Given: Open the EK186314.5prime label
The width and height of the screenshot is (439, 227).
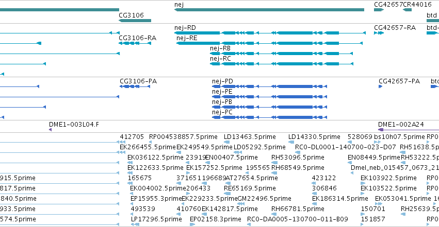Looking at the screenshot, I should tap(340, 199).
